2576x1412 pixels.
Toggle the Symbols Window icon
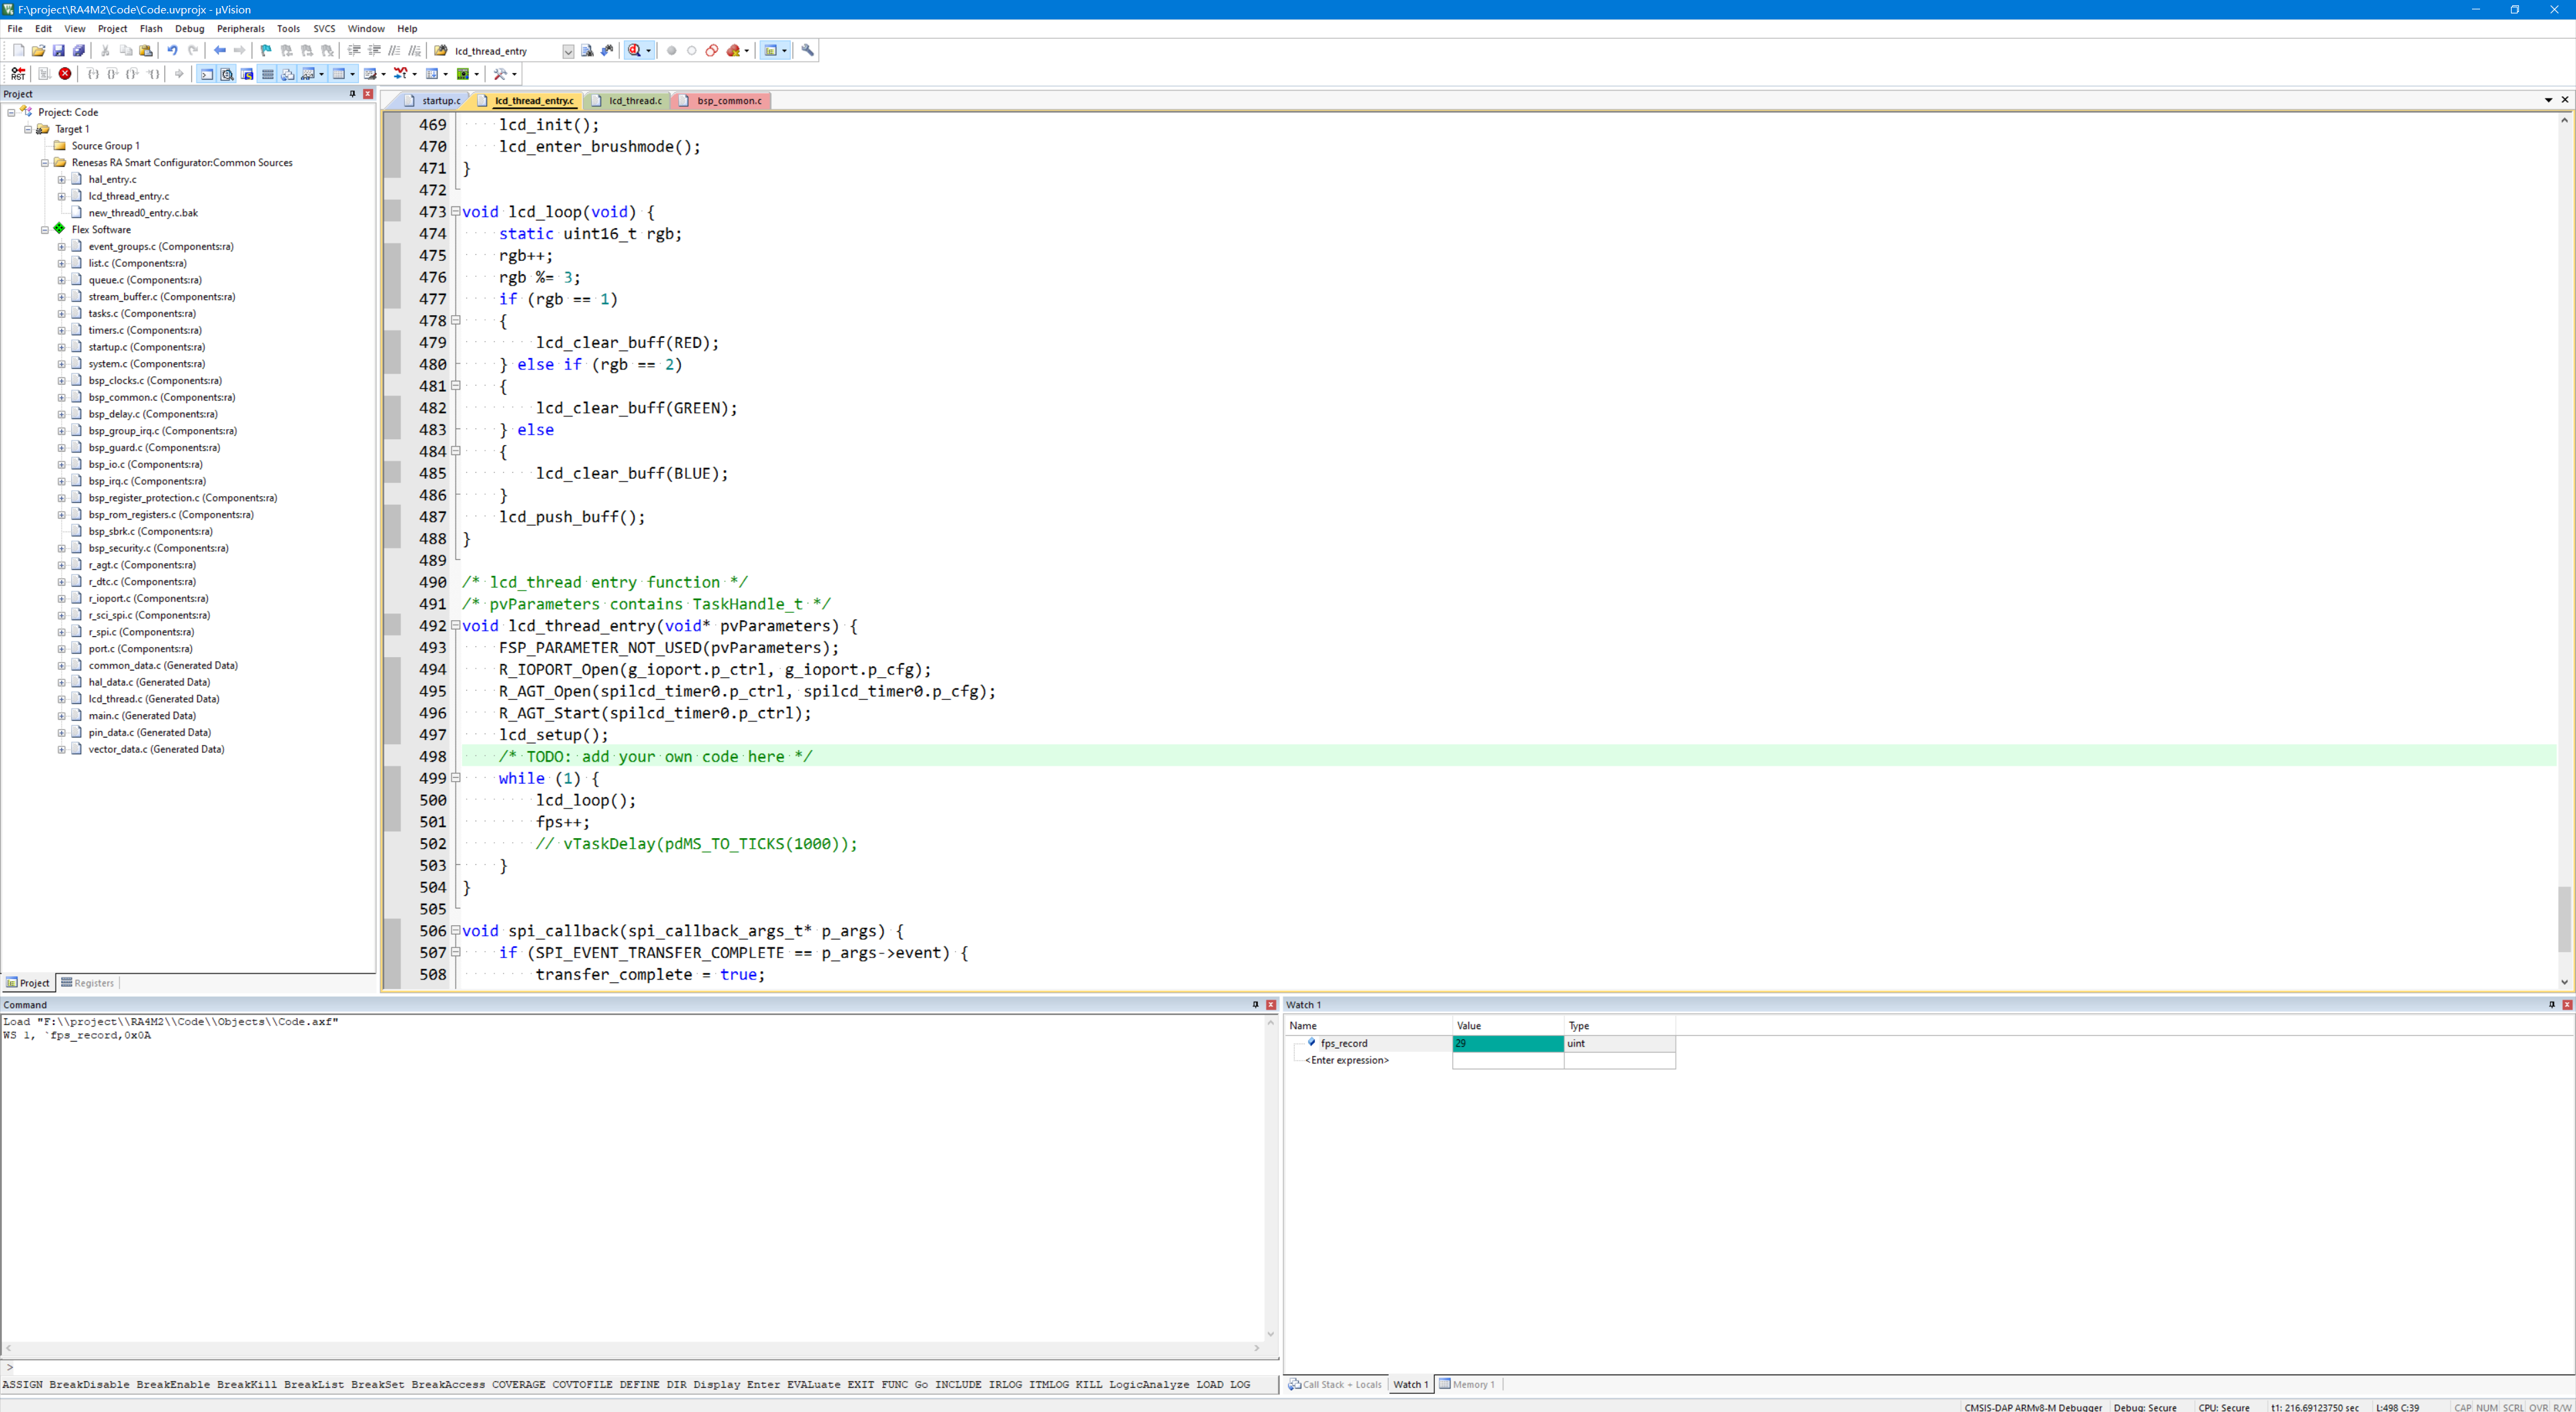click(247, 74)
